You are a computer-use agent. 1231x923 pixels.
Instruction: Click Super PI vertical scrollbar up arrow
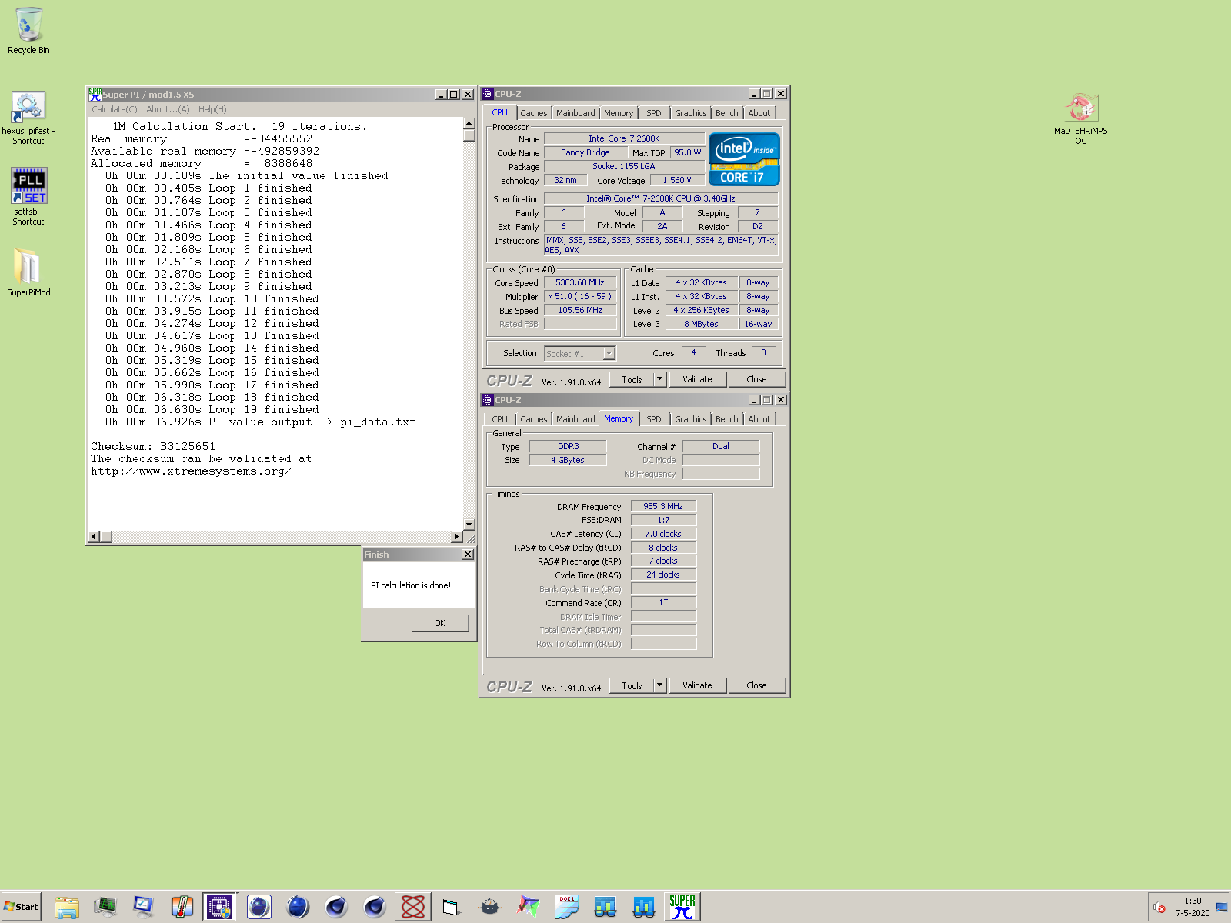tap(469, 123)
